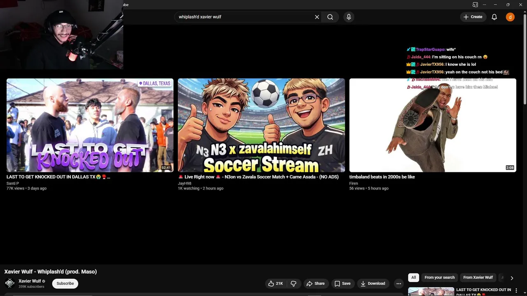Open Xavier Wulf channel name
This screenshot has height=296, width=527.
(30, 281)
